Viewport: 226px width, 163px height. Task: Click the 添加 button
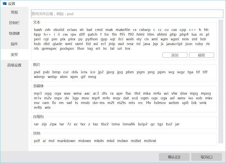pyautogui.click(x=175, y=55)
